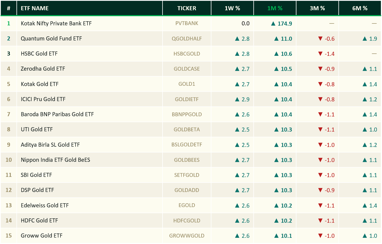Click the HDFCGOLD ticker
Screen dimensions: 382x244
(187, 221)
